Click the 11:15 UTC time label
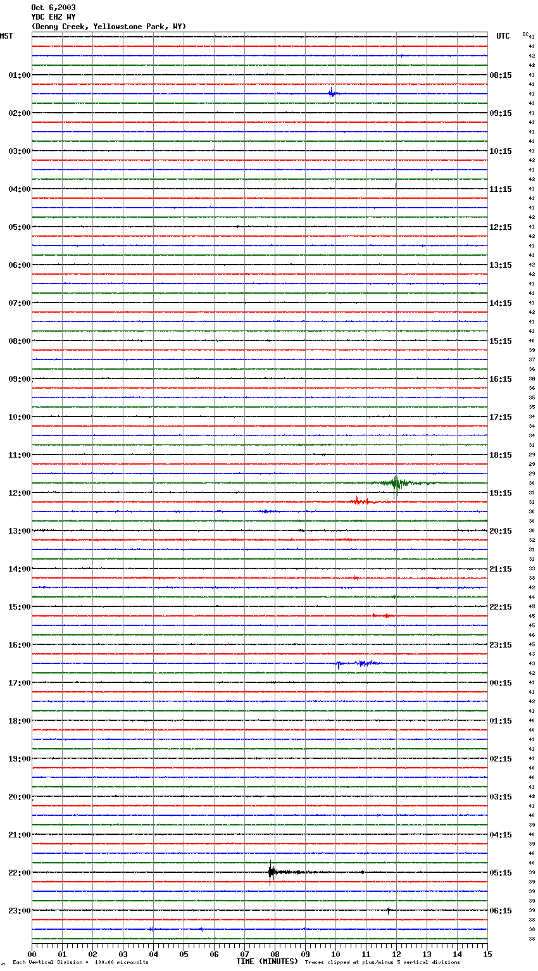This screenshot has width=538, height=971. [x=501, y=189]
